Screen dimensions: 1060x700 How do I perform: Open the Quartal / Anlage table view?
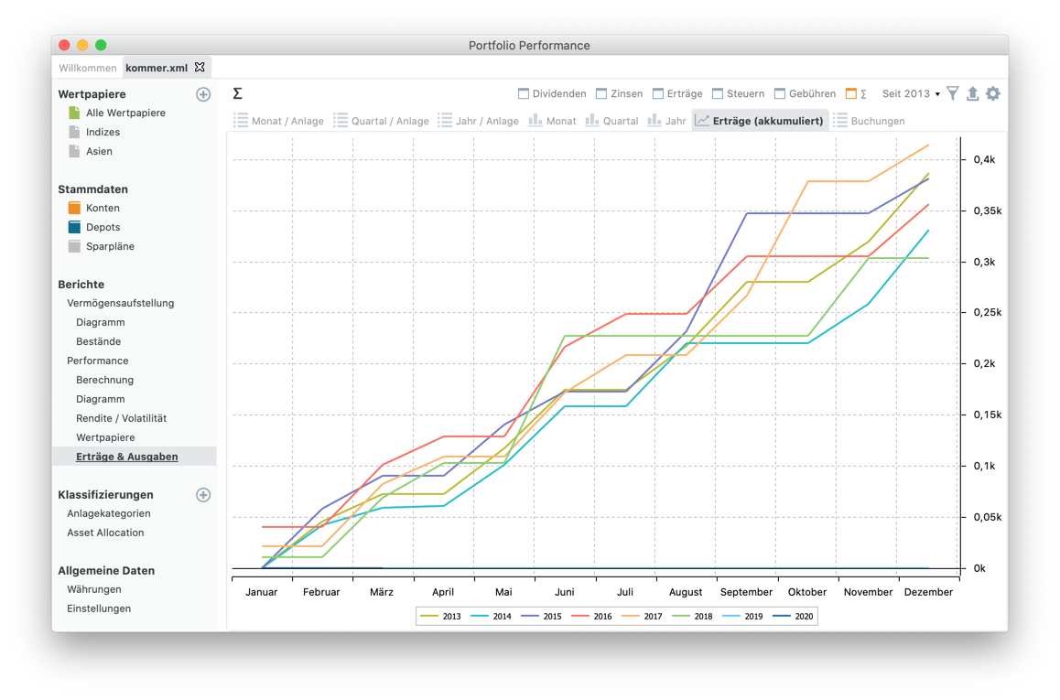pos(383,120)
